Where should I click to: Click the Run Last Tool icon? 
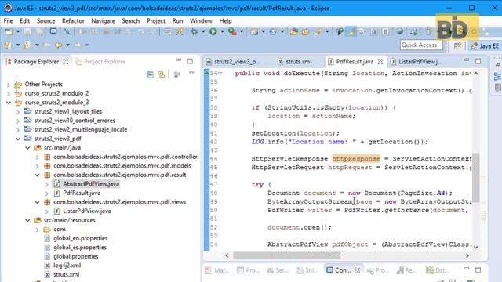pyautogui.click(x=232, y=31)
